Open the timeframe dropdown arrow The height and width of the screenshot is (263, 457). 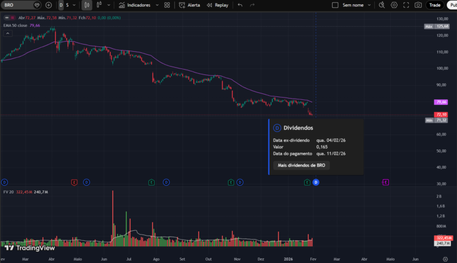(x=74, y=5)
